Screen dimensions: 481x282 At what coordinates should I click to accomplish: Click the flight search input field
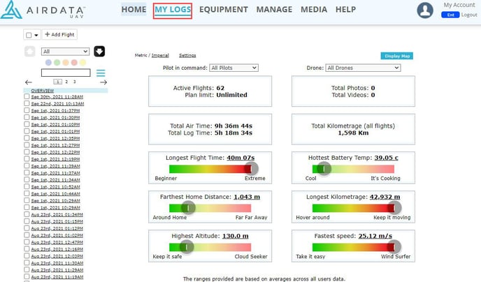(66, 73)
